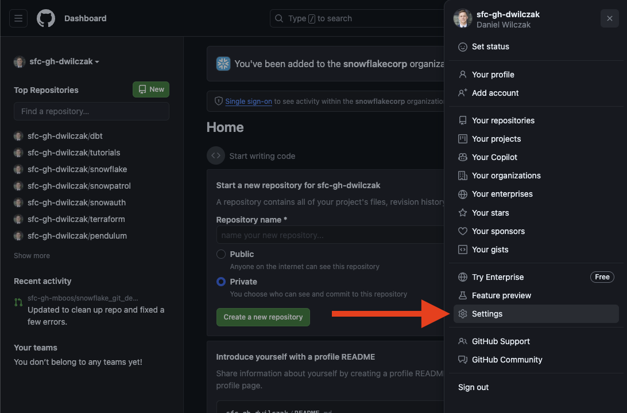
Task: Click the Snowflake organization icon
Action: (x=223, y=64)
